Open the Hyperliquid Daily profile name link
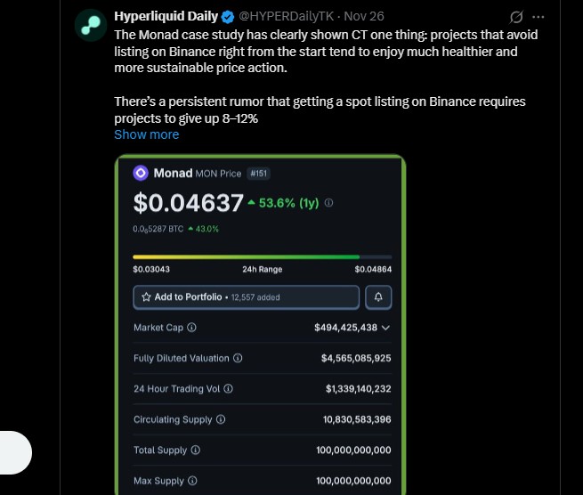 coord(166,17)
